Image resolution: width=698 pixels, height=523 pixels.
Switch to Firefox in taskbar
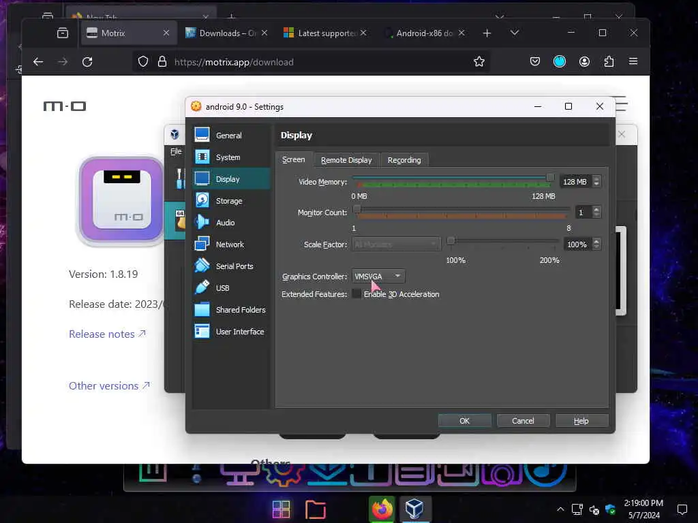click(382, 509)
